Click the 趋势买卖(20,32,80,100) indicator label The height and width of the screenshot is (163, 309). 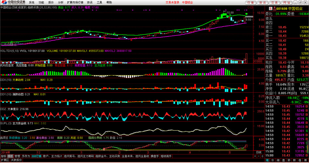42,7
